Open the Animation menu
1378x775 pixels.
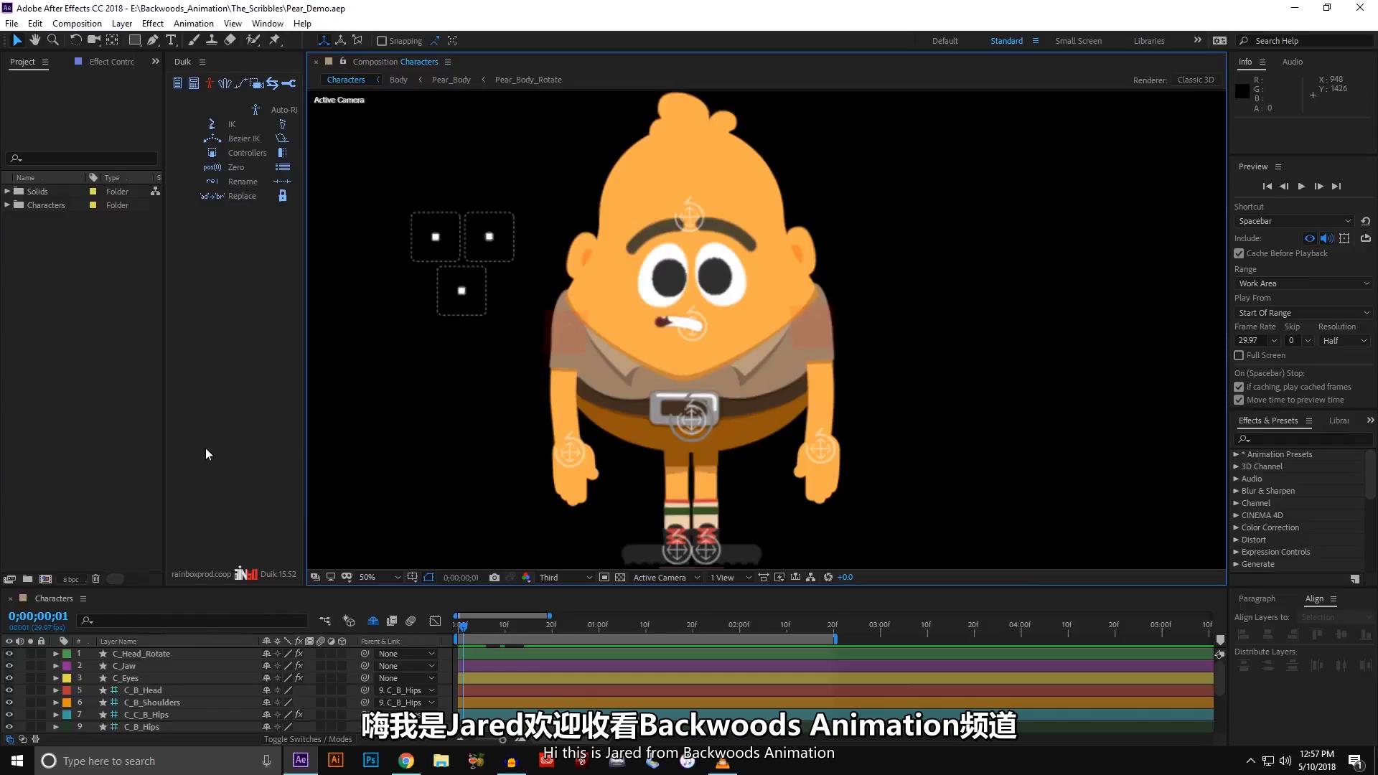tap(193, 23)
